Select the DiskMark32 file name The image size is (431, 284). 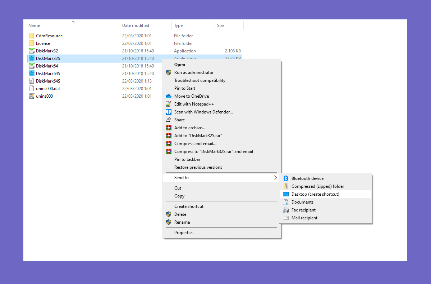pyautogui.click(x=47, y=51)
